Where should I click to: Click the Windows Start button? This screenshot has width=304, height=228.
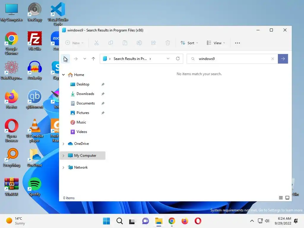[x=107, y=221]
